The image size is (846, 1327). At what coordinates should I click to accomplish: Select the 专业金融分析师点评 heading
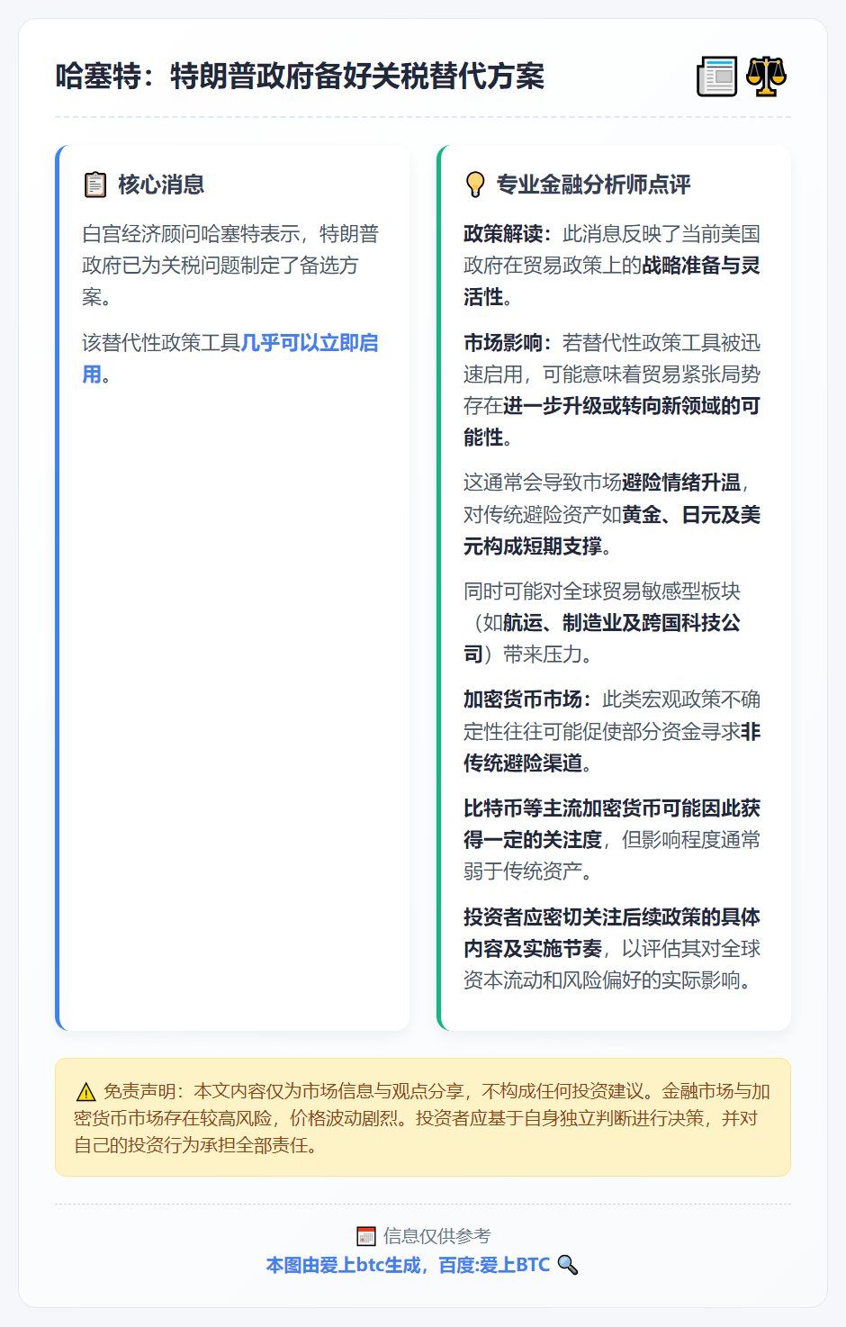tap(593, 185)
